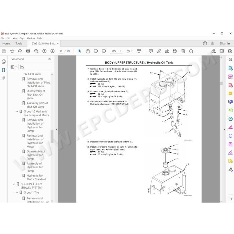The image size is (234, 234).
Task: Click the Save file icon
Action: 4,51
